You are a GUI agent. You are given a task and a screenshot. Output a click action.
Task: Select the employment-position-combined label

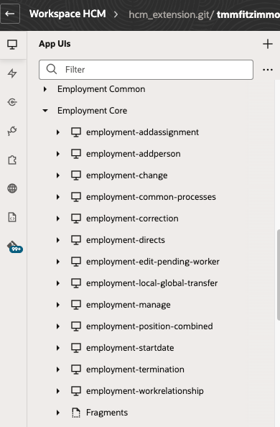pos(149,326)
